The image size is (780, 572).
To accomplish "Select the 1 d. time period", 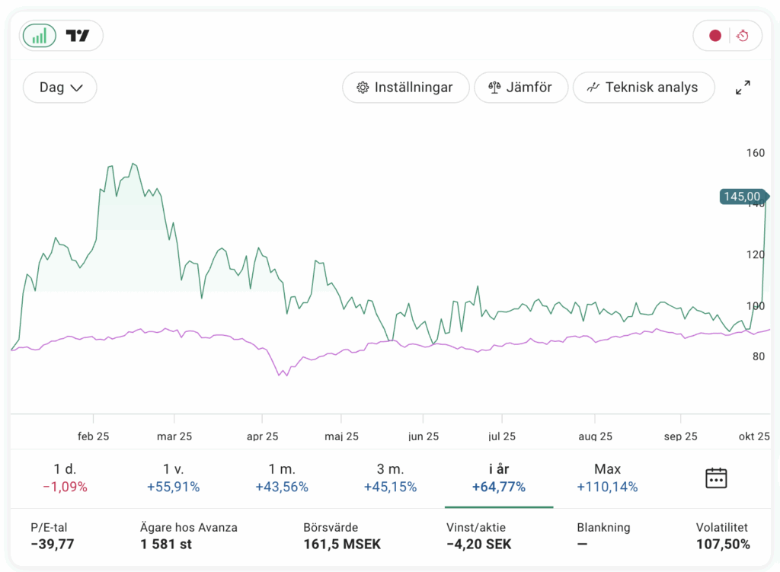I will pyautogui.click(x=65, y=478).
